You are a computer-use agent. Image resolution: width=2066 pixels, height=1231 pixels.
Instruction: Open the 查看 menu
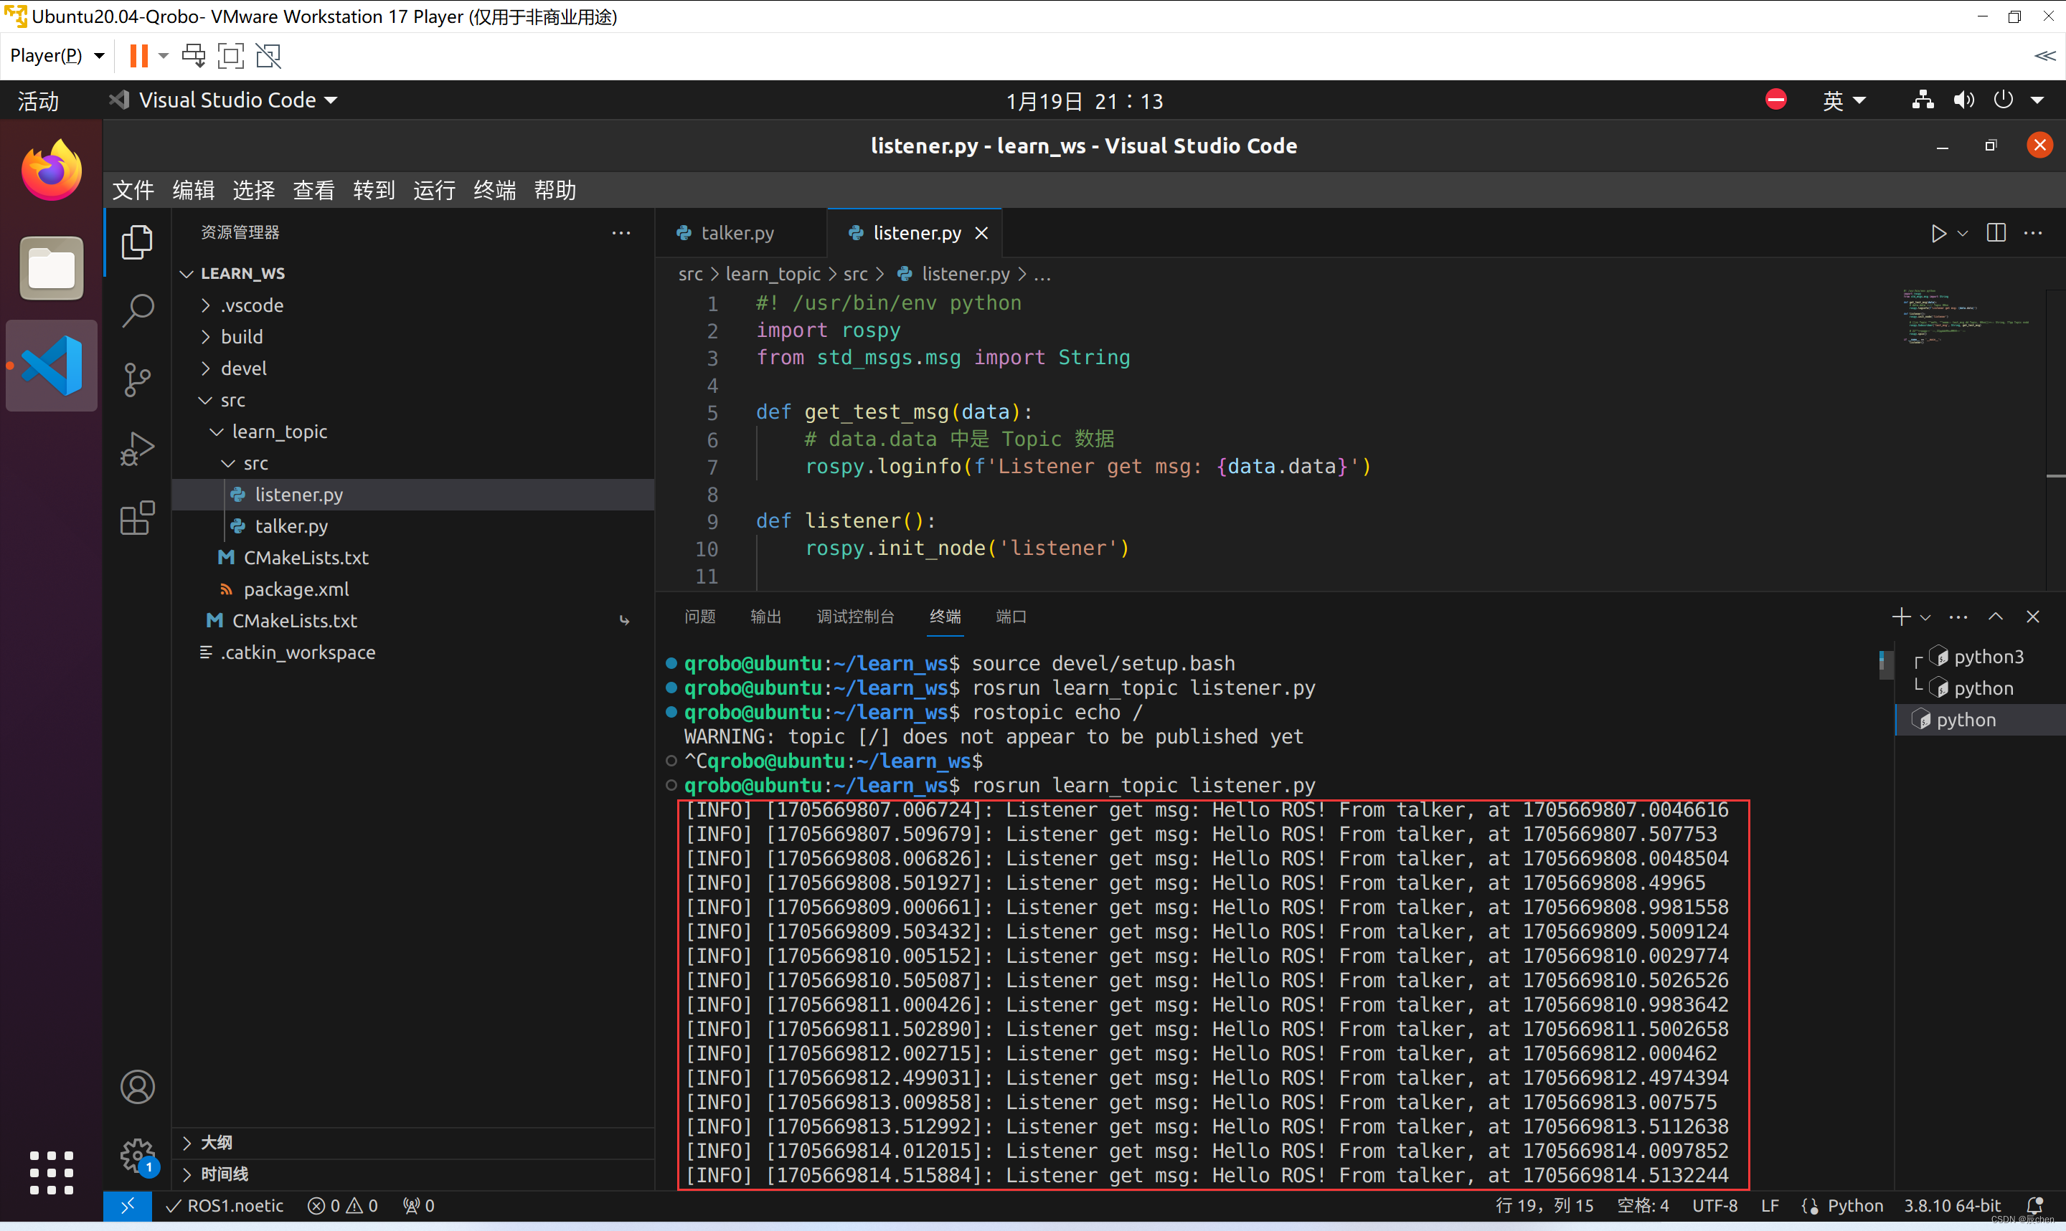pyautogui.click(x=313, y=190)
